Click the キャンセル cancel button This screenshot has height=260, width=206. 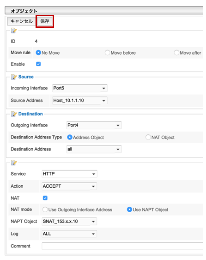pos(21,21)
